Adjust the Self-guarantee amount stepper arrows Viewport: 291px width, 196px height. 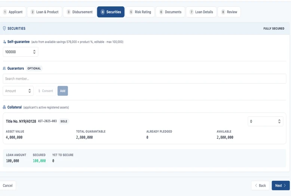(34, 52)
